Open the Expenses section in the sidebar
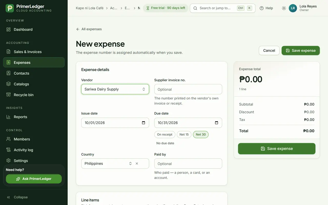This screenshot has height=205, width=328. (x=34, y=63)
